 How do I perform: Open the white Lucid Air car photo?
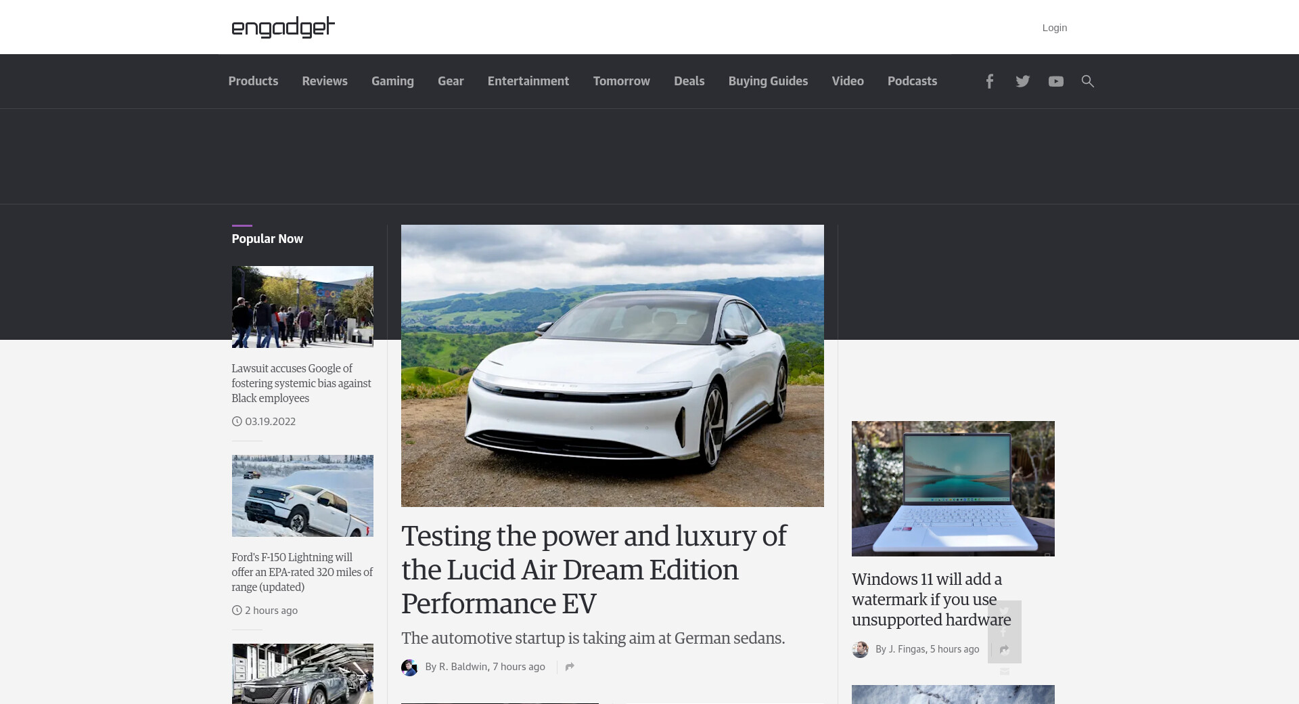tap(612, 366)
